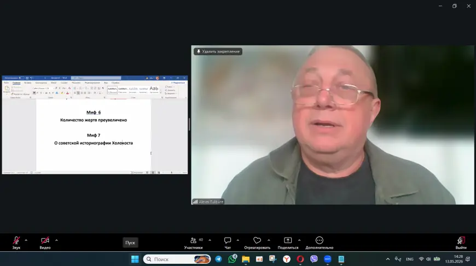Open the Участники participants panel

pyautogui.click(x=193, y=243)
